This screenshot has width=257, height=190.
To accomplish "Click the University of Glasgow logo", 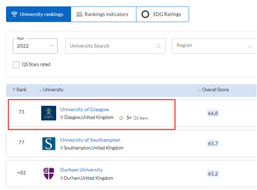I will coord(49,113).
